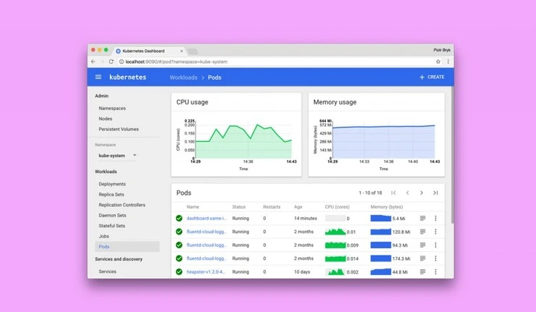Click the kubernetes logo text

[x=128, y=77]
